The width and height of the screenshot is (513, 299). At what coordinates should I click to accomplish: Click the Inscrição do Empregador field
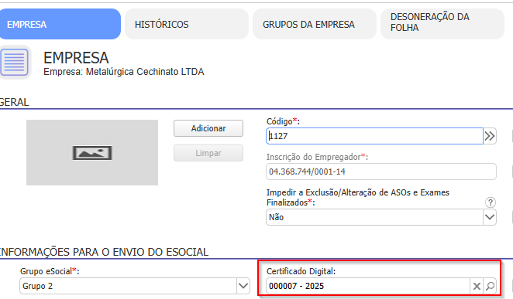pos(381,172)
